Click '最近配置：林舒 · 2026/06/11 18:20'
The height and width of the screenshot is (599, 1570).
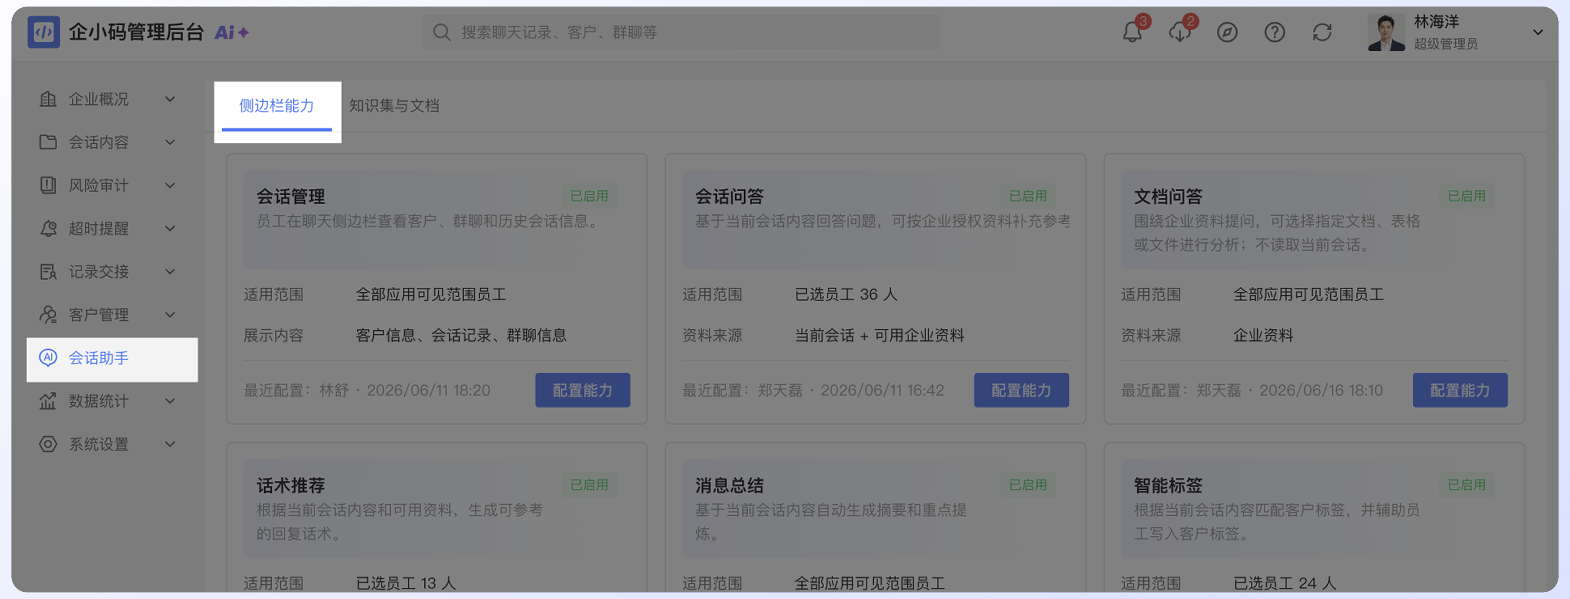(x=367, y=390)
